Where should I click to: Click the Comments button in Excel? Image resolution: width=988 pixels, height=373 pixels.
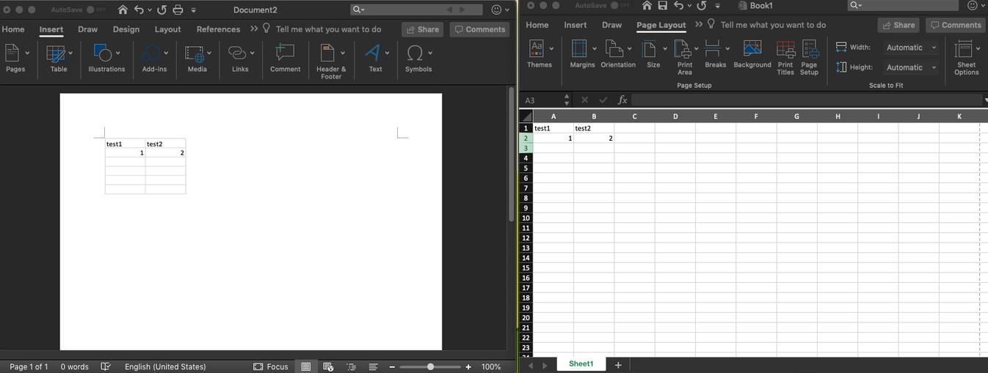[955, 25]
